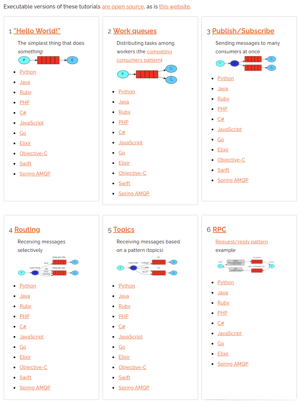Open the competing consumers pattern link

coord(144,56)
